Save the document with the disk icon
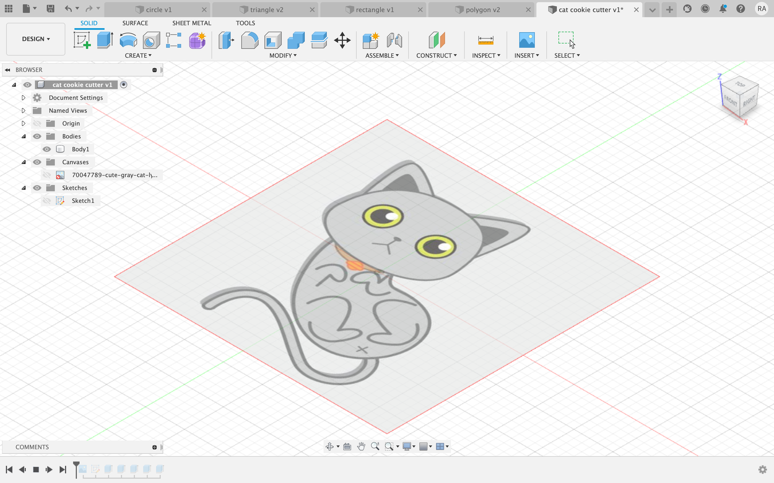This screenshot has width=774, height=483. [x=50, y=9]
